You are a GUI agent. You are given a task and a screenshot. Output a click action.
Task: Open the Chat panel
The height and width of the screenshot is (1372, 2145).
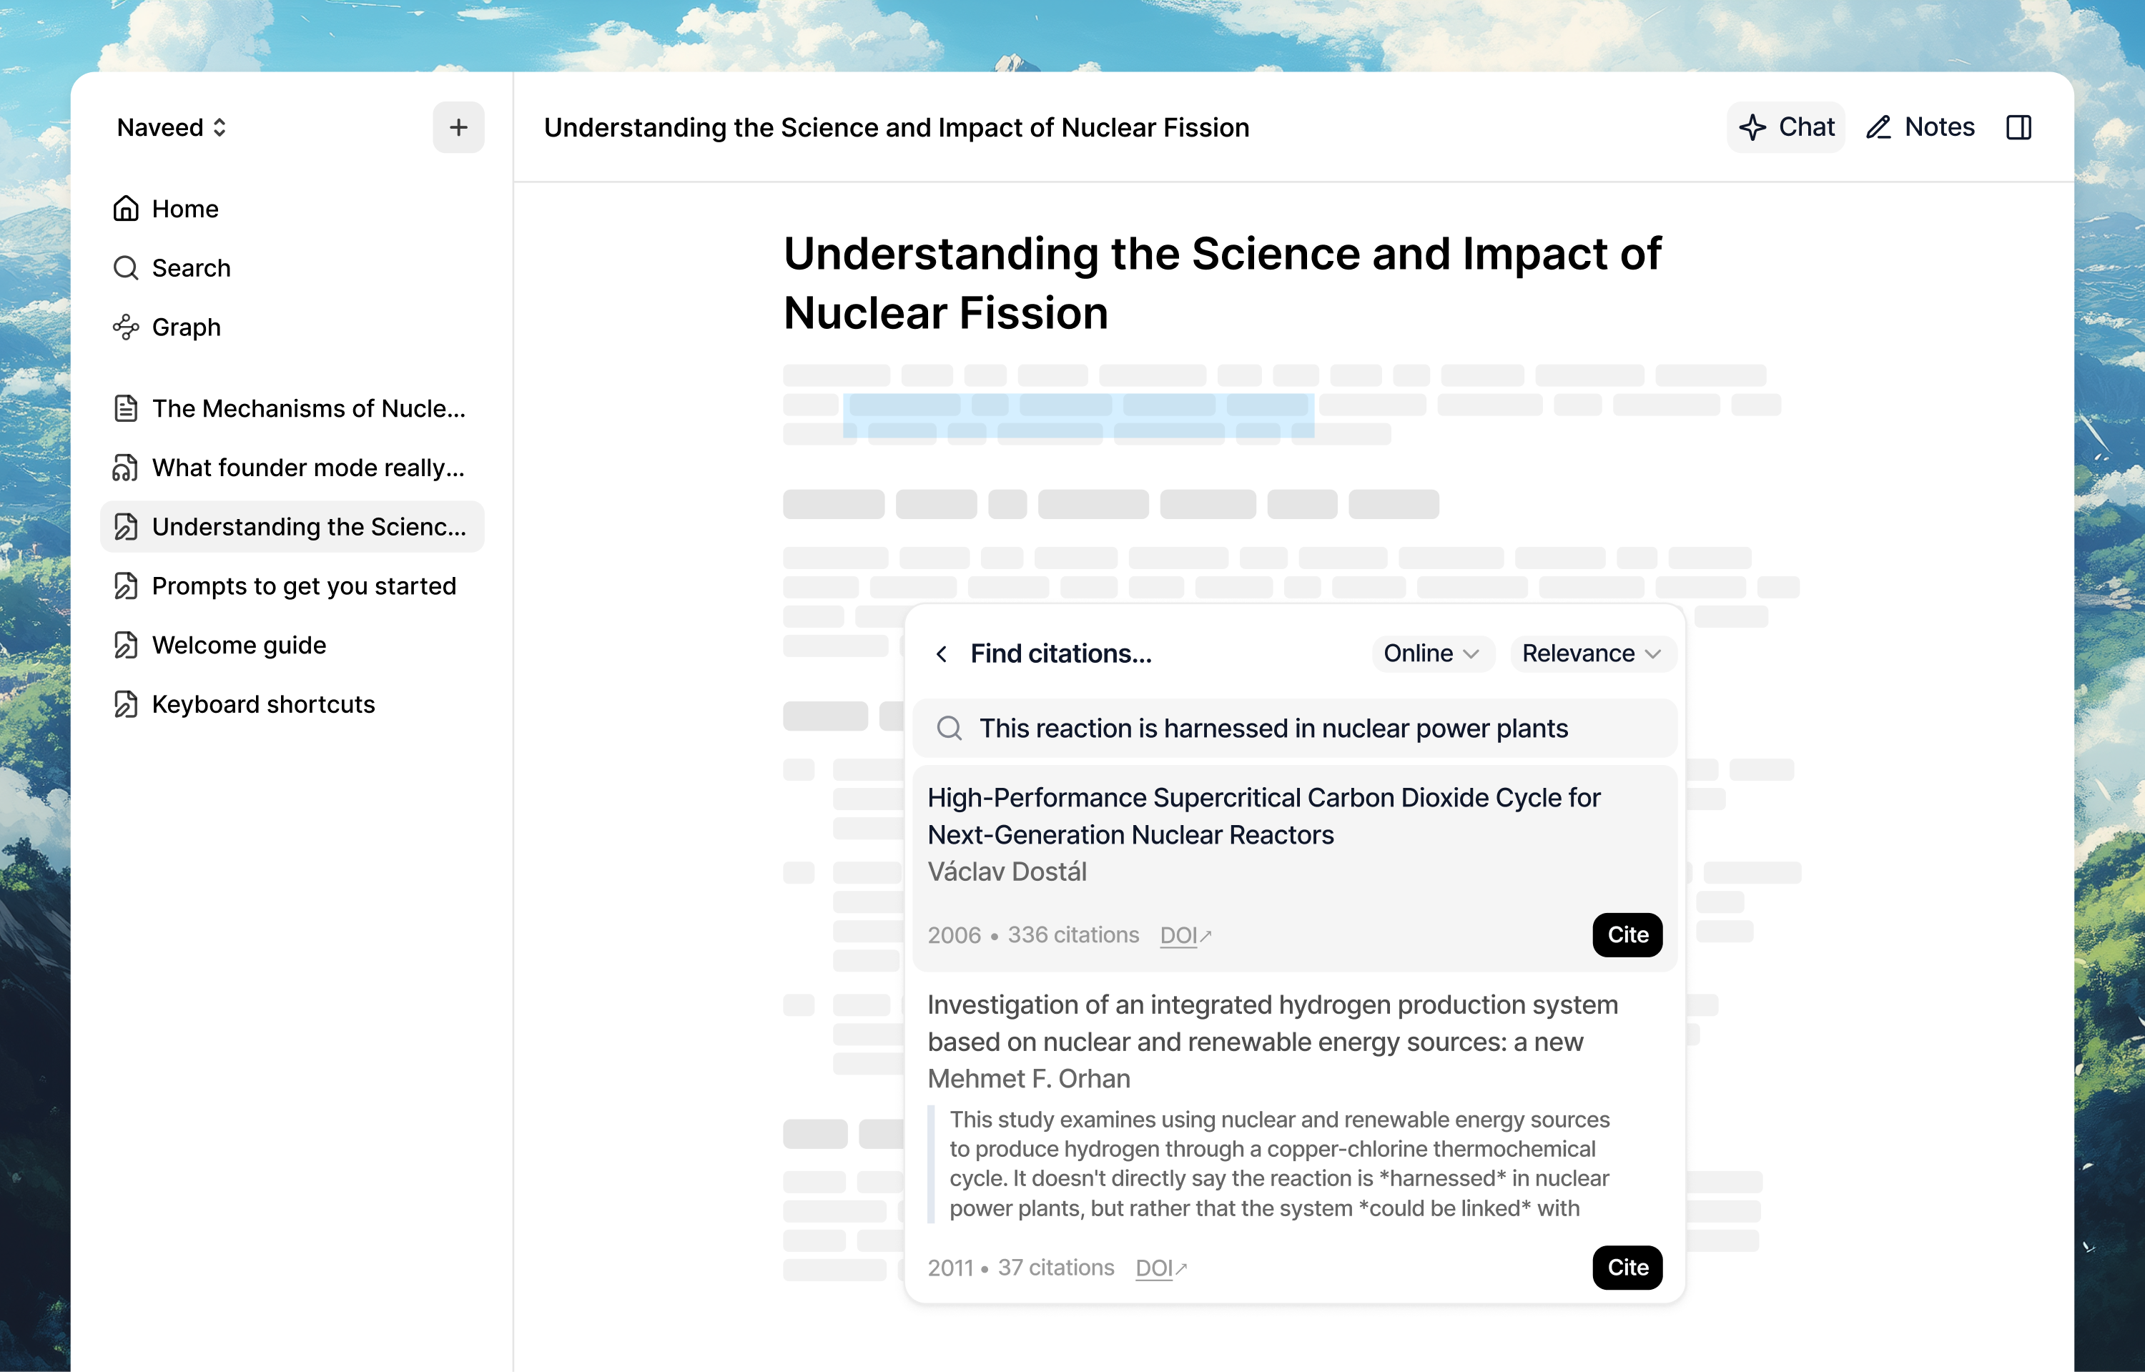click(1786, 127)
